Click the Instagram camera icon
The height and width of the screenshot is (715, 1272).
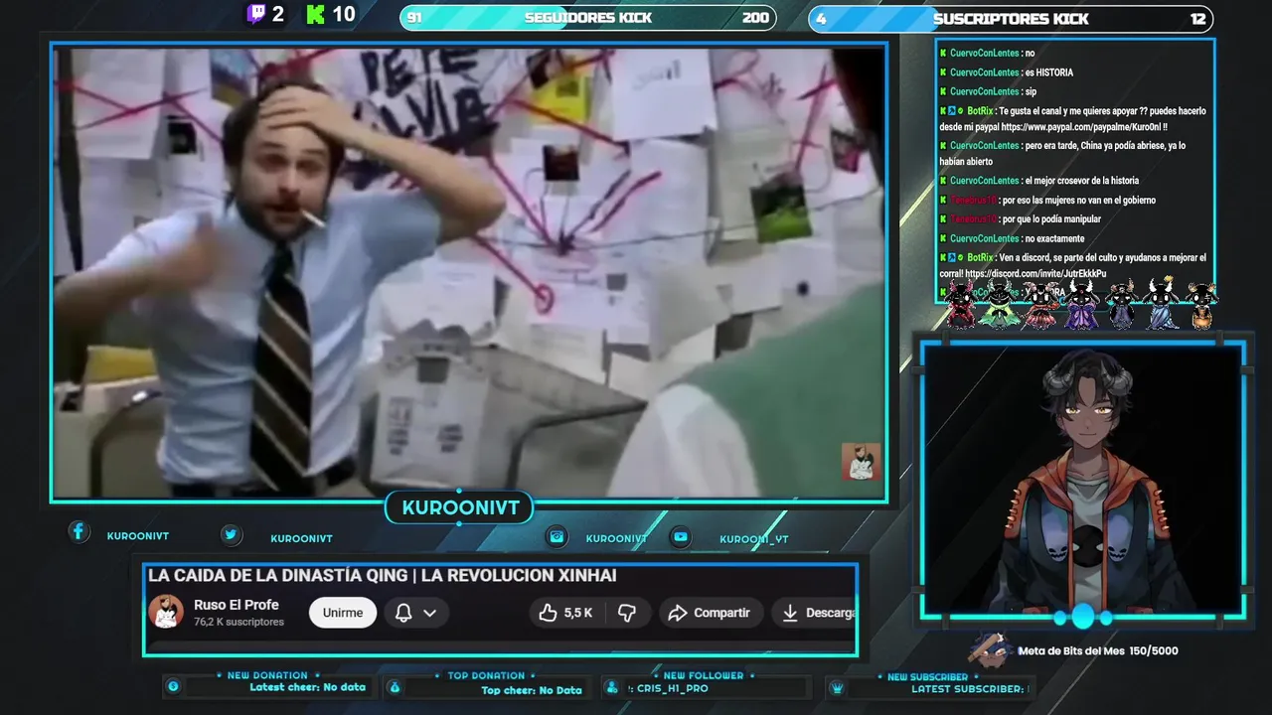point(557,537)
